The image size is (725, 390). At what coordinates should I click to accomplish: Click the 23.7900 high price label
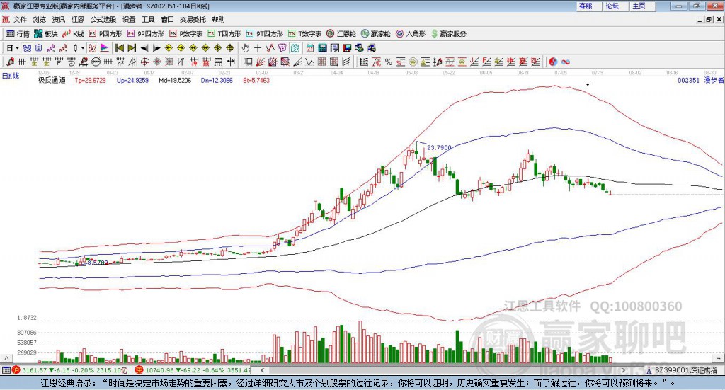coord(439,148)
